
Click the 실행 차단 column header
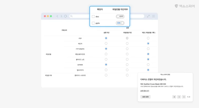[x=106, y=33]
